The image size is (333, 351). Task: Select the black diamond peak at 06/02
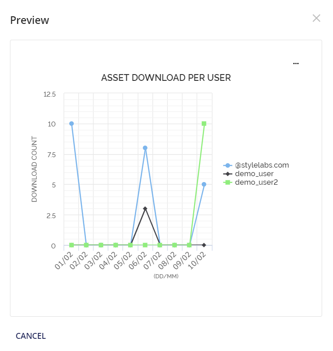[x=145, y=209]
